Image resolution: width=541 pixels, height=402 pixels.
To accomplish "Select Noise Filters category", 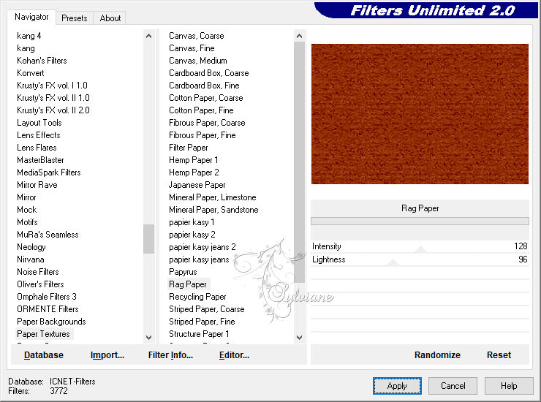I will 37,272.
